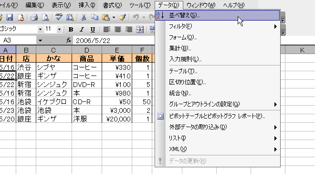Expand the XML(X) submenu
Image resolution: width=315 pixels, height=174 pixels.
pos(218,149)
